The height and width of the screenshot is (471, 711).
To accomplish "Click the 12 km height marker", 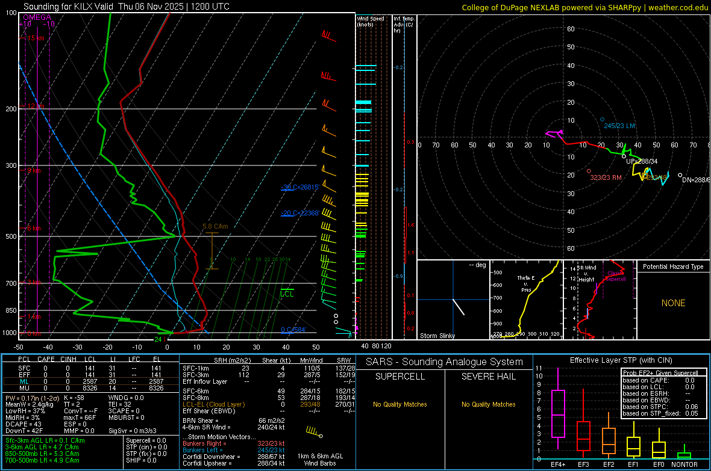I will pyautogui.click(x=36, y=106).
